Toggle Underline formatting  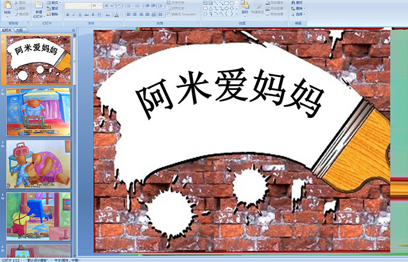click(80, 15)
